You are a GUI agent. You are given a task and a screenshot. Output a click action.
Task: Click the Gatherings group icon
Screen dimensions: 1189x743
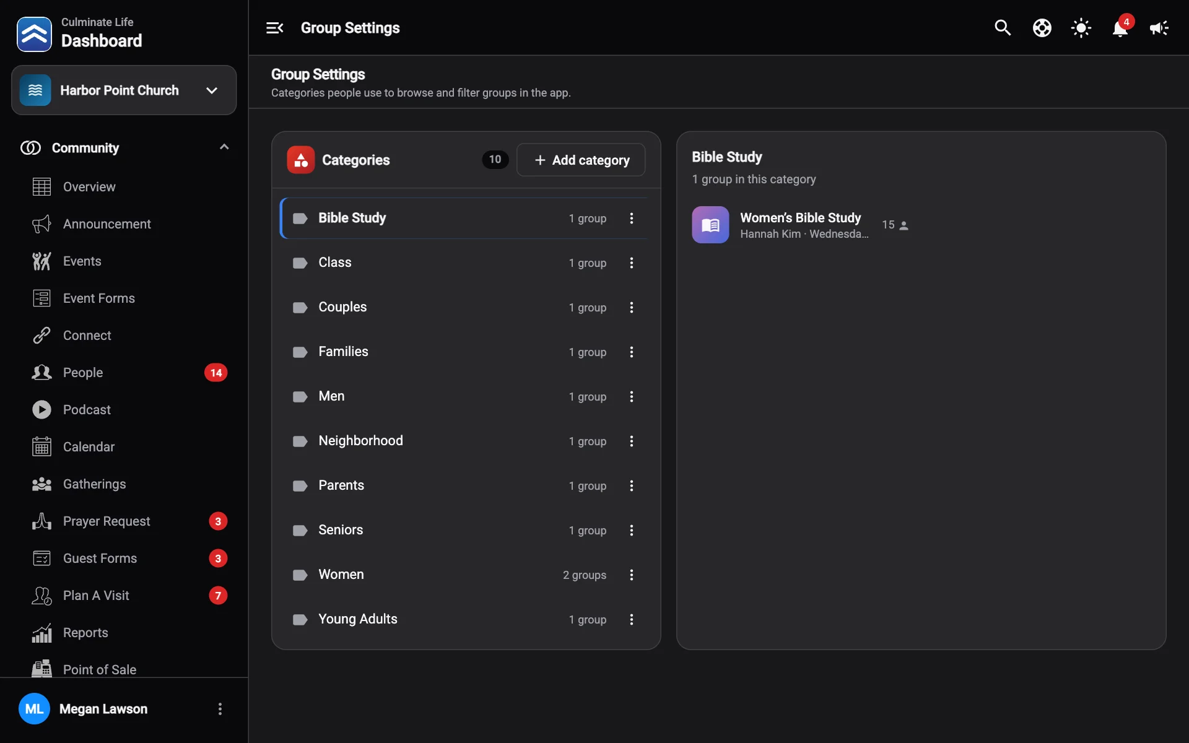point(41,484)
